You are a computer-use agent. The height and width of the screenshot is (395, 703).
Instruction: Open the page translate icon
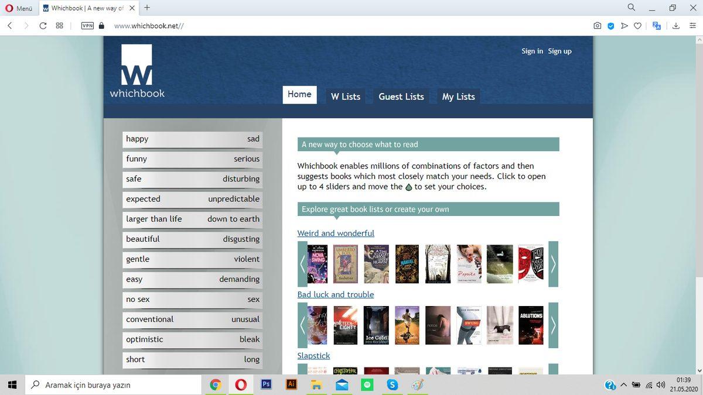tap(657, 26)
